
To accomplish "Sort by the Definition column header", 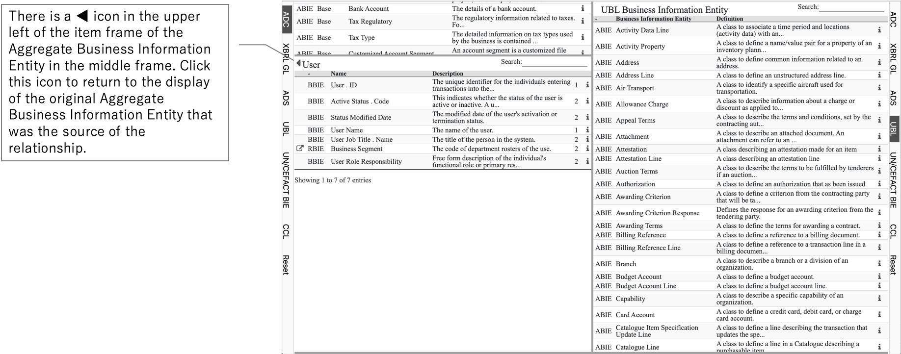I will pyautogui.click(x=729, y=19).
